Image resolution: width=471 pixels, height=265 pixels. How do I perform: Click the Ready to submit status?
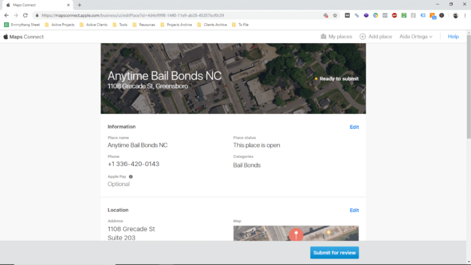[337, 79]
